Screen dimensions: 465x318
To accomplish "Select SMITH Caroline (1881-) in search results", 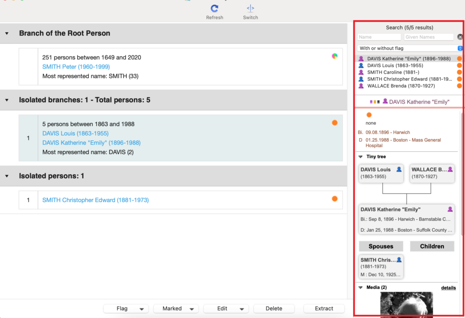I will tap(409, 72).
